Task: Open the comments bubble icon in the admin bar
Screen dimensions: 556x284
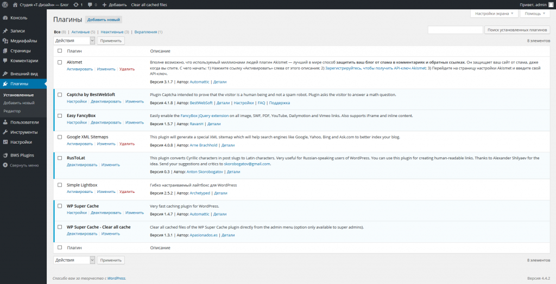Action: click(90, 5)
